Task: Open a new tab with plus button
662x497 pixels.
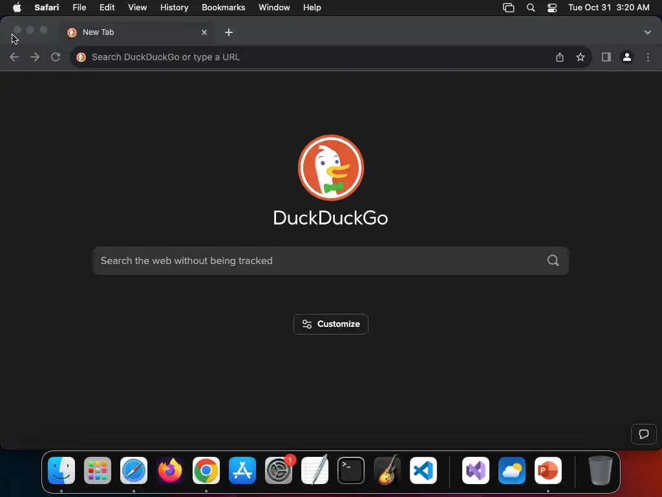Action: click(229, 32)
